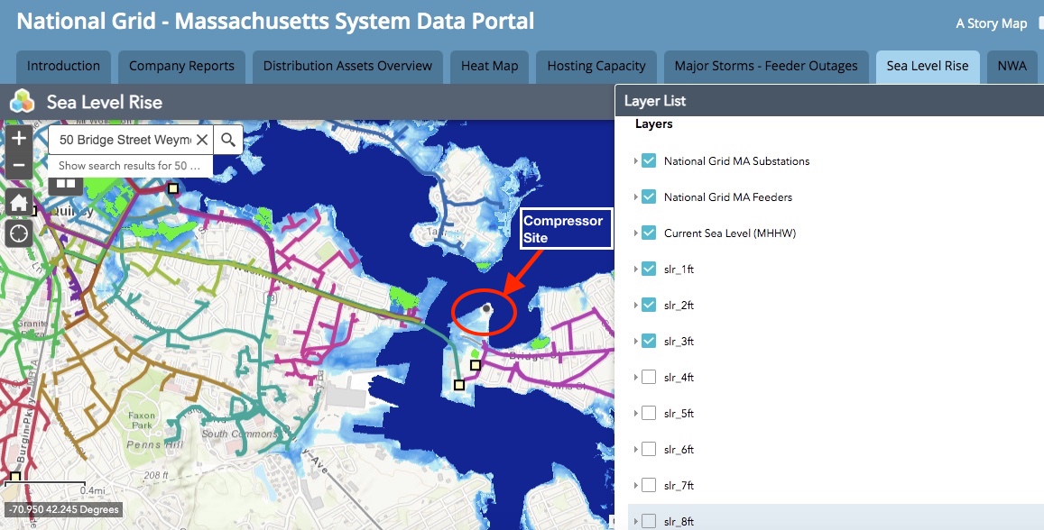Enable the slr_8ft layer
1044x530 pixels.
pyautogui.click(x=649, y=521)
